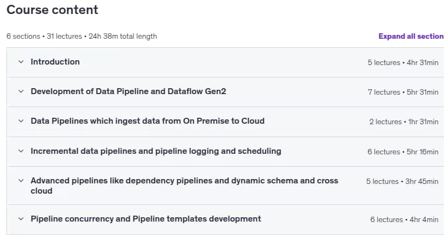Click the 6 sections 31 lectures summary text
The image size is (444, 235).
(x=82, y=36)
